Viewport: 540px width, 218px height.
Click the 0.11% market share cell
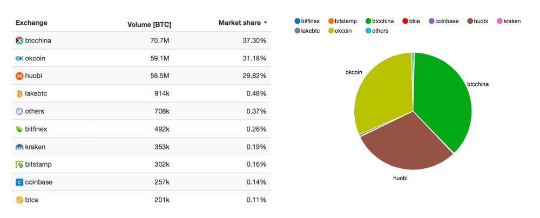[x=256, y=200]
